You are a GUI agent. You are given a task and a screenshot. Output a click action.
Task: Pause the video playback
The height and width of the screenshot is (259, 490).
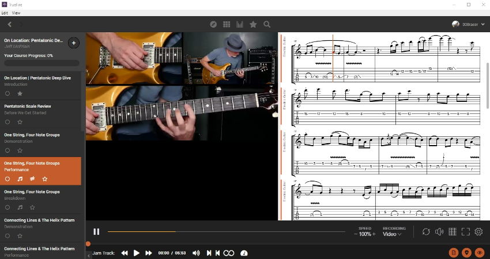[x=96, y=231]
